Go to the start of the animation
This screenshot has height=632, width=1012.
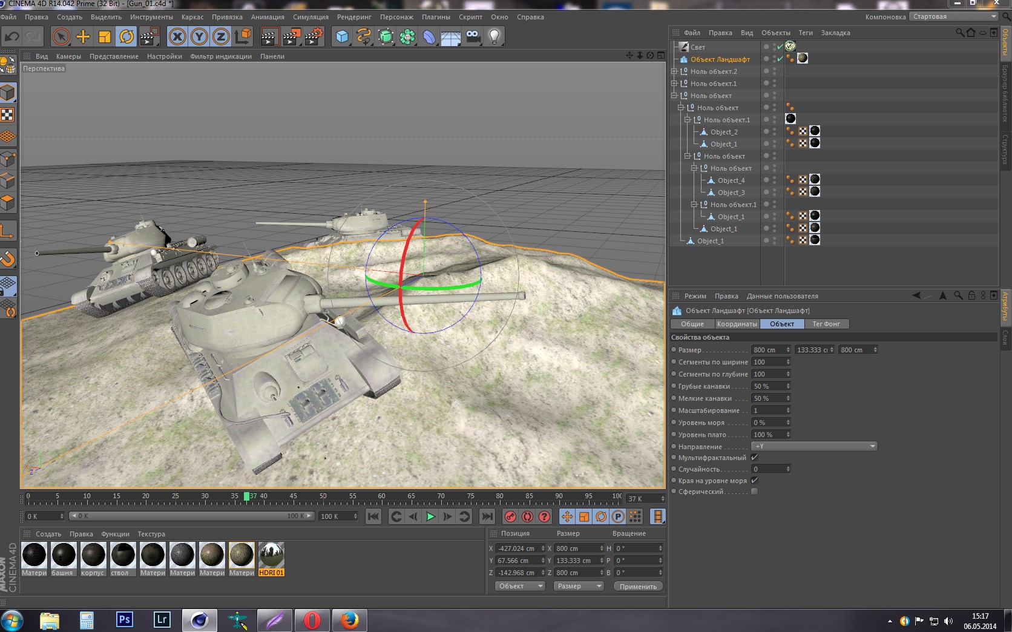coord(373,516)
